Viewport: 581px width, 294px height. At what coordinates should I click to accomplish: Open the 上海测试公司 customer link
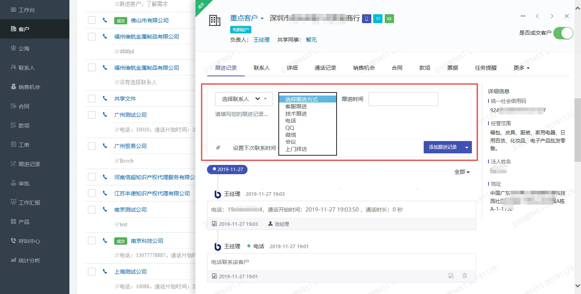tap(131, 272)
